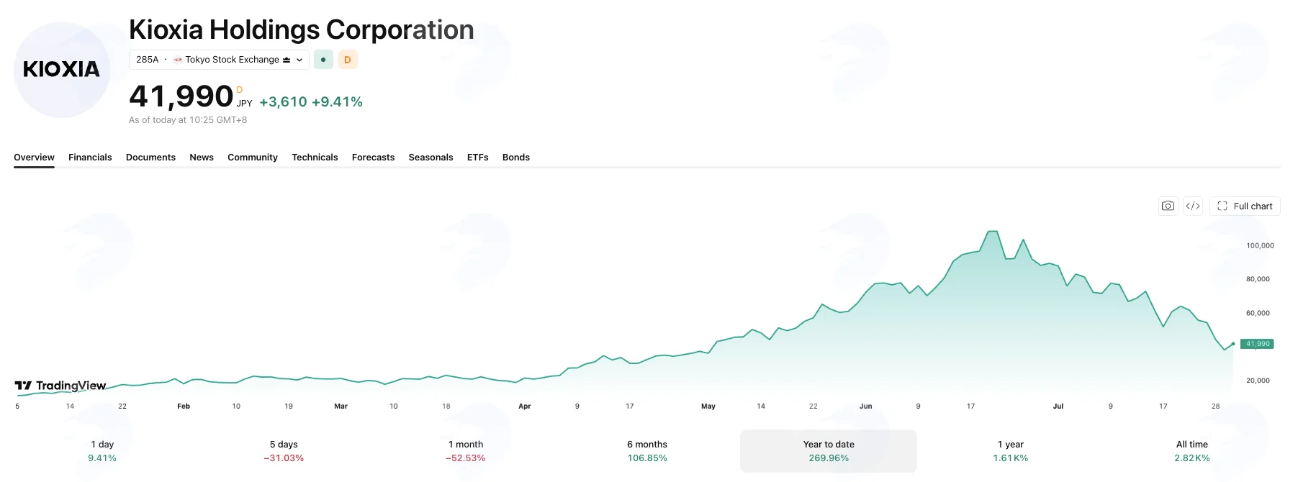Click the Feb label on time axis
The width and height of the screenshot is (1298, 482).
[184, 406]
